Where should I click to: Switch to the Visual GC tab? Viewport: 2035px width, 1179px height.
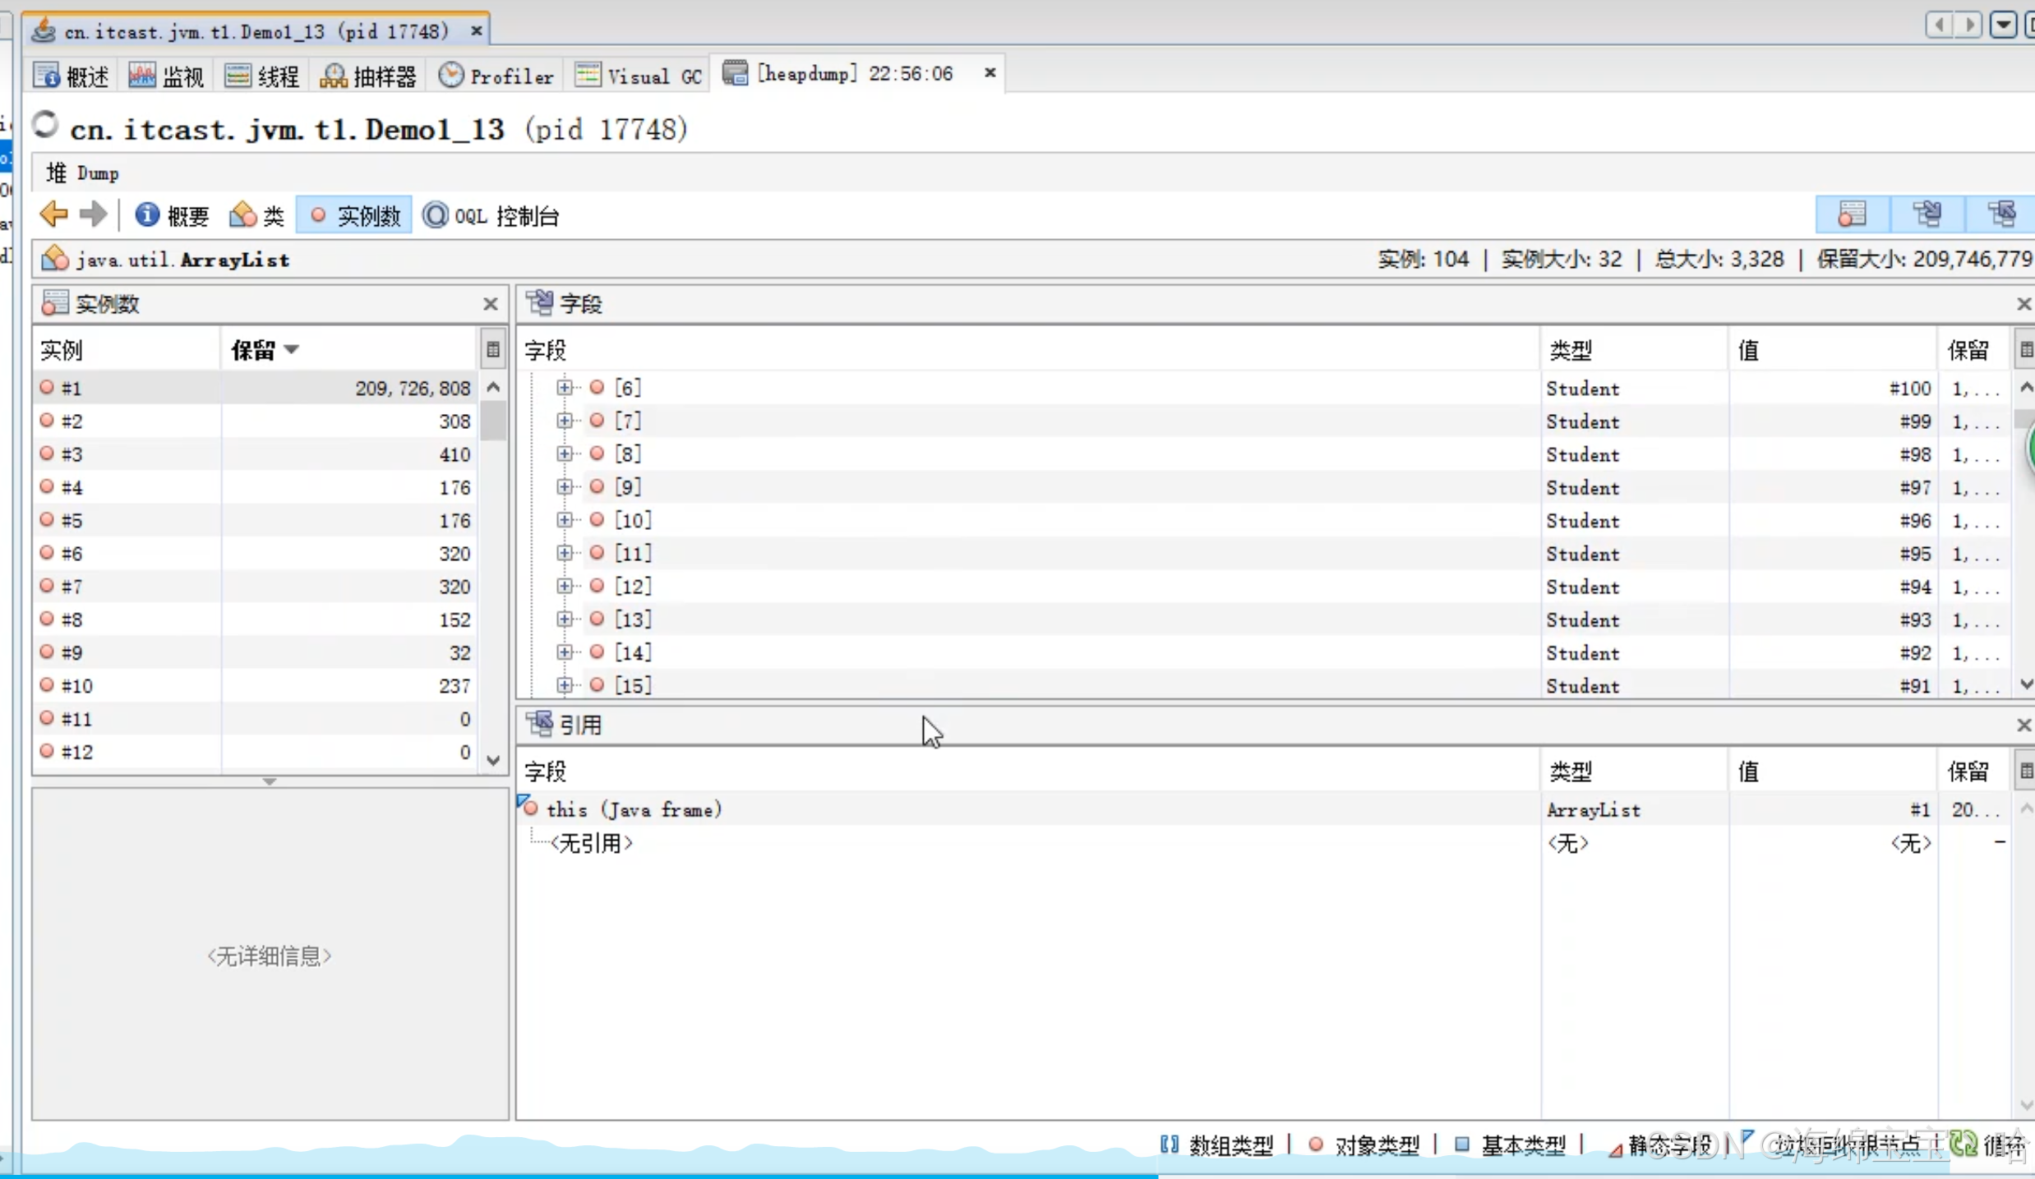(639, 76)
